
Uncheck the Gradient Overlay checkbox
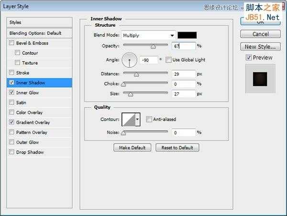coord(11,122)
